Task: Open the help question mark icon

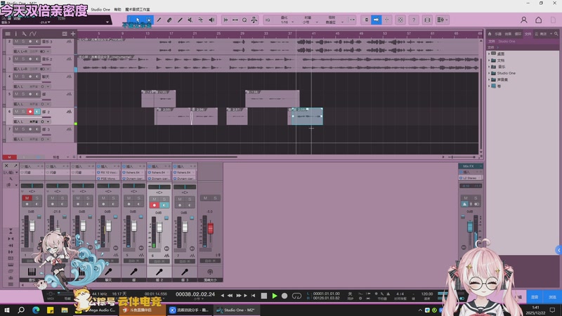Action: click(414, 20)
